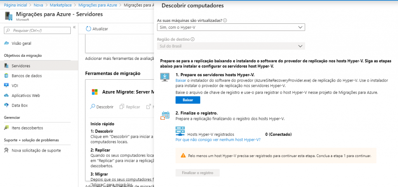Open Visão geral in the sidebar
This screenshot has width=398, height=187.
pyautogui.click(x=21, y=43)
